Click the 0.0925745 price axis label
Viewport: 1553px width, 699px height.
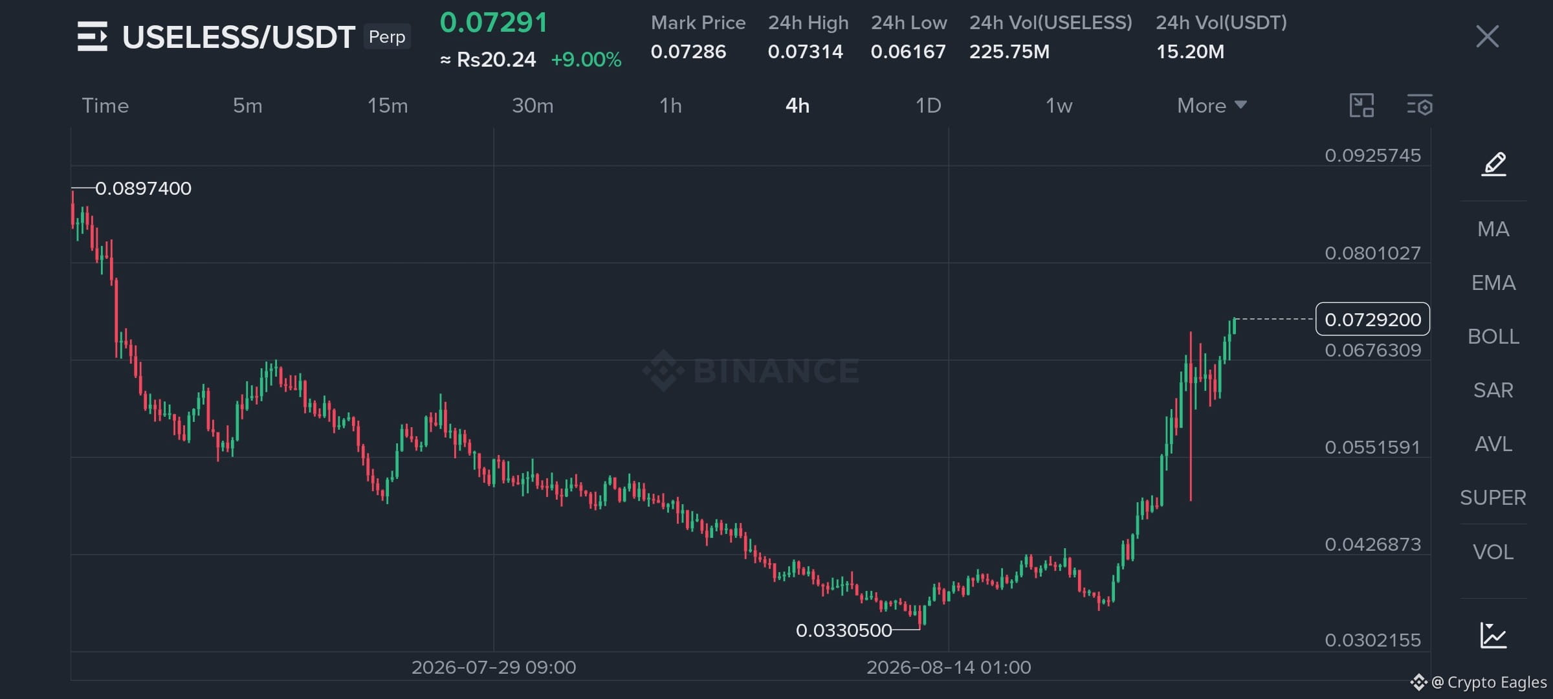(x=1372, y=155)
